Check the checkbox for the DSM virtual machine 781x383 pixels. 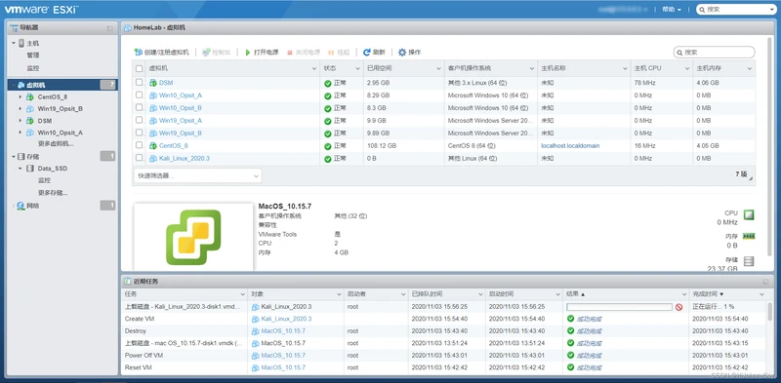coord(139,83)
